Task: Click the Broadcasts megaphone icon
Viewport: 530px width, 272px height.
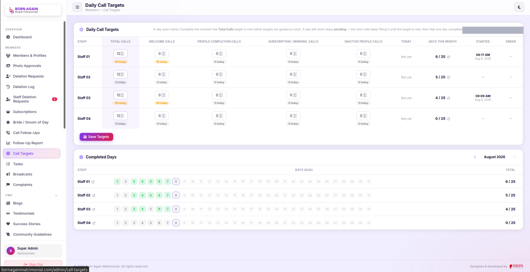Action: click(x=8, y=174)
